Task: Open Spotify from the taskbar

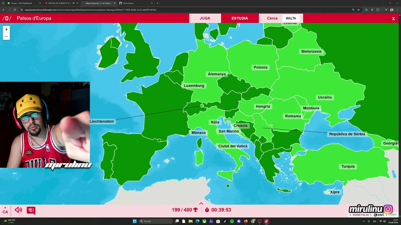Action: [232, 221]
